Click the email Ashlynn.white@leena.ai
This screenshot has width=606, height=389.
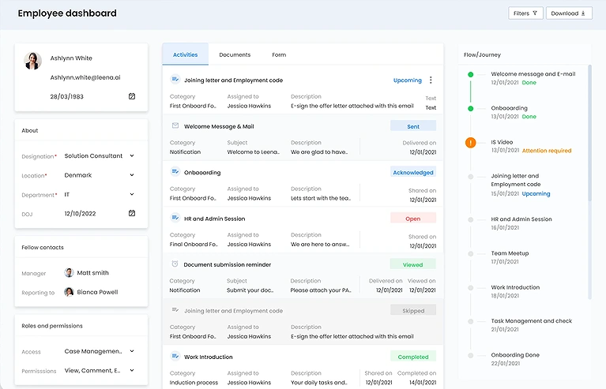(85, 77)
